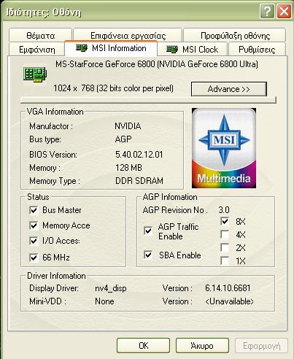Click the dialog title bar text
294x359 pixels.
(44, 12)
